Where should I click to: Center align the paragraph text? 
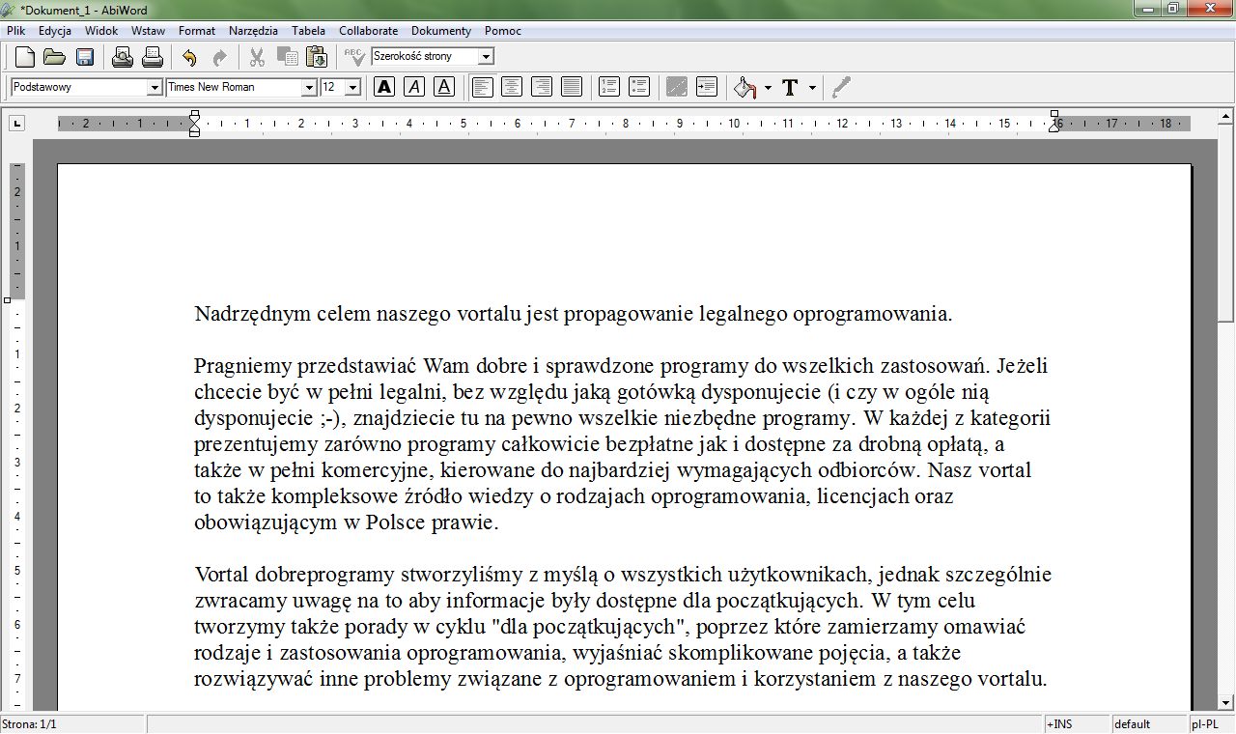512,87
